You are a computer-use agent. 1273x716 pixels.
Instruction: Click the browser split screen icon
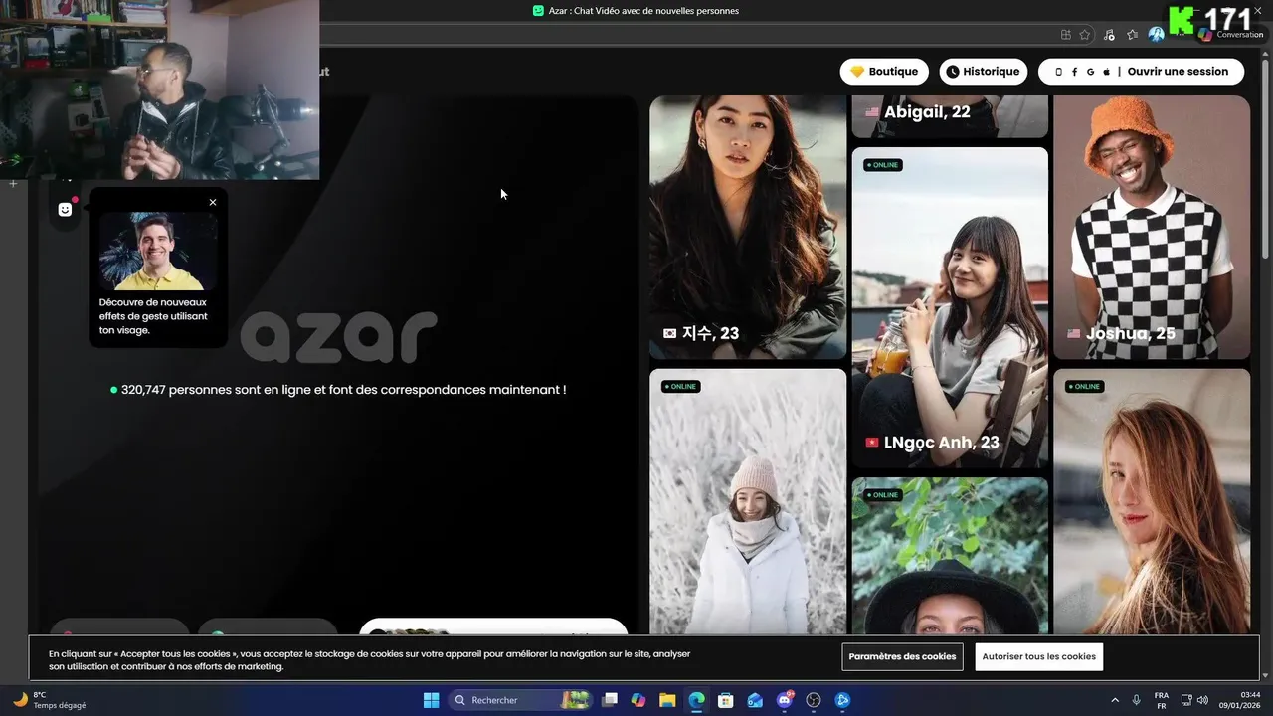tap(1065, 35)
